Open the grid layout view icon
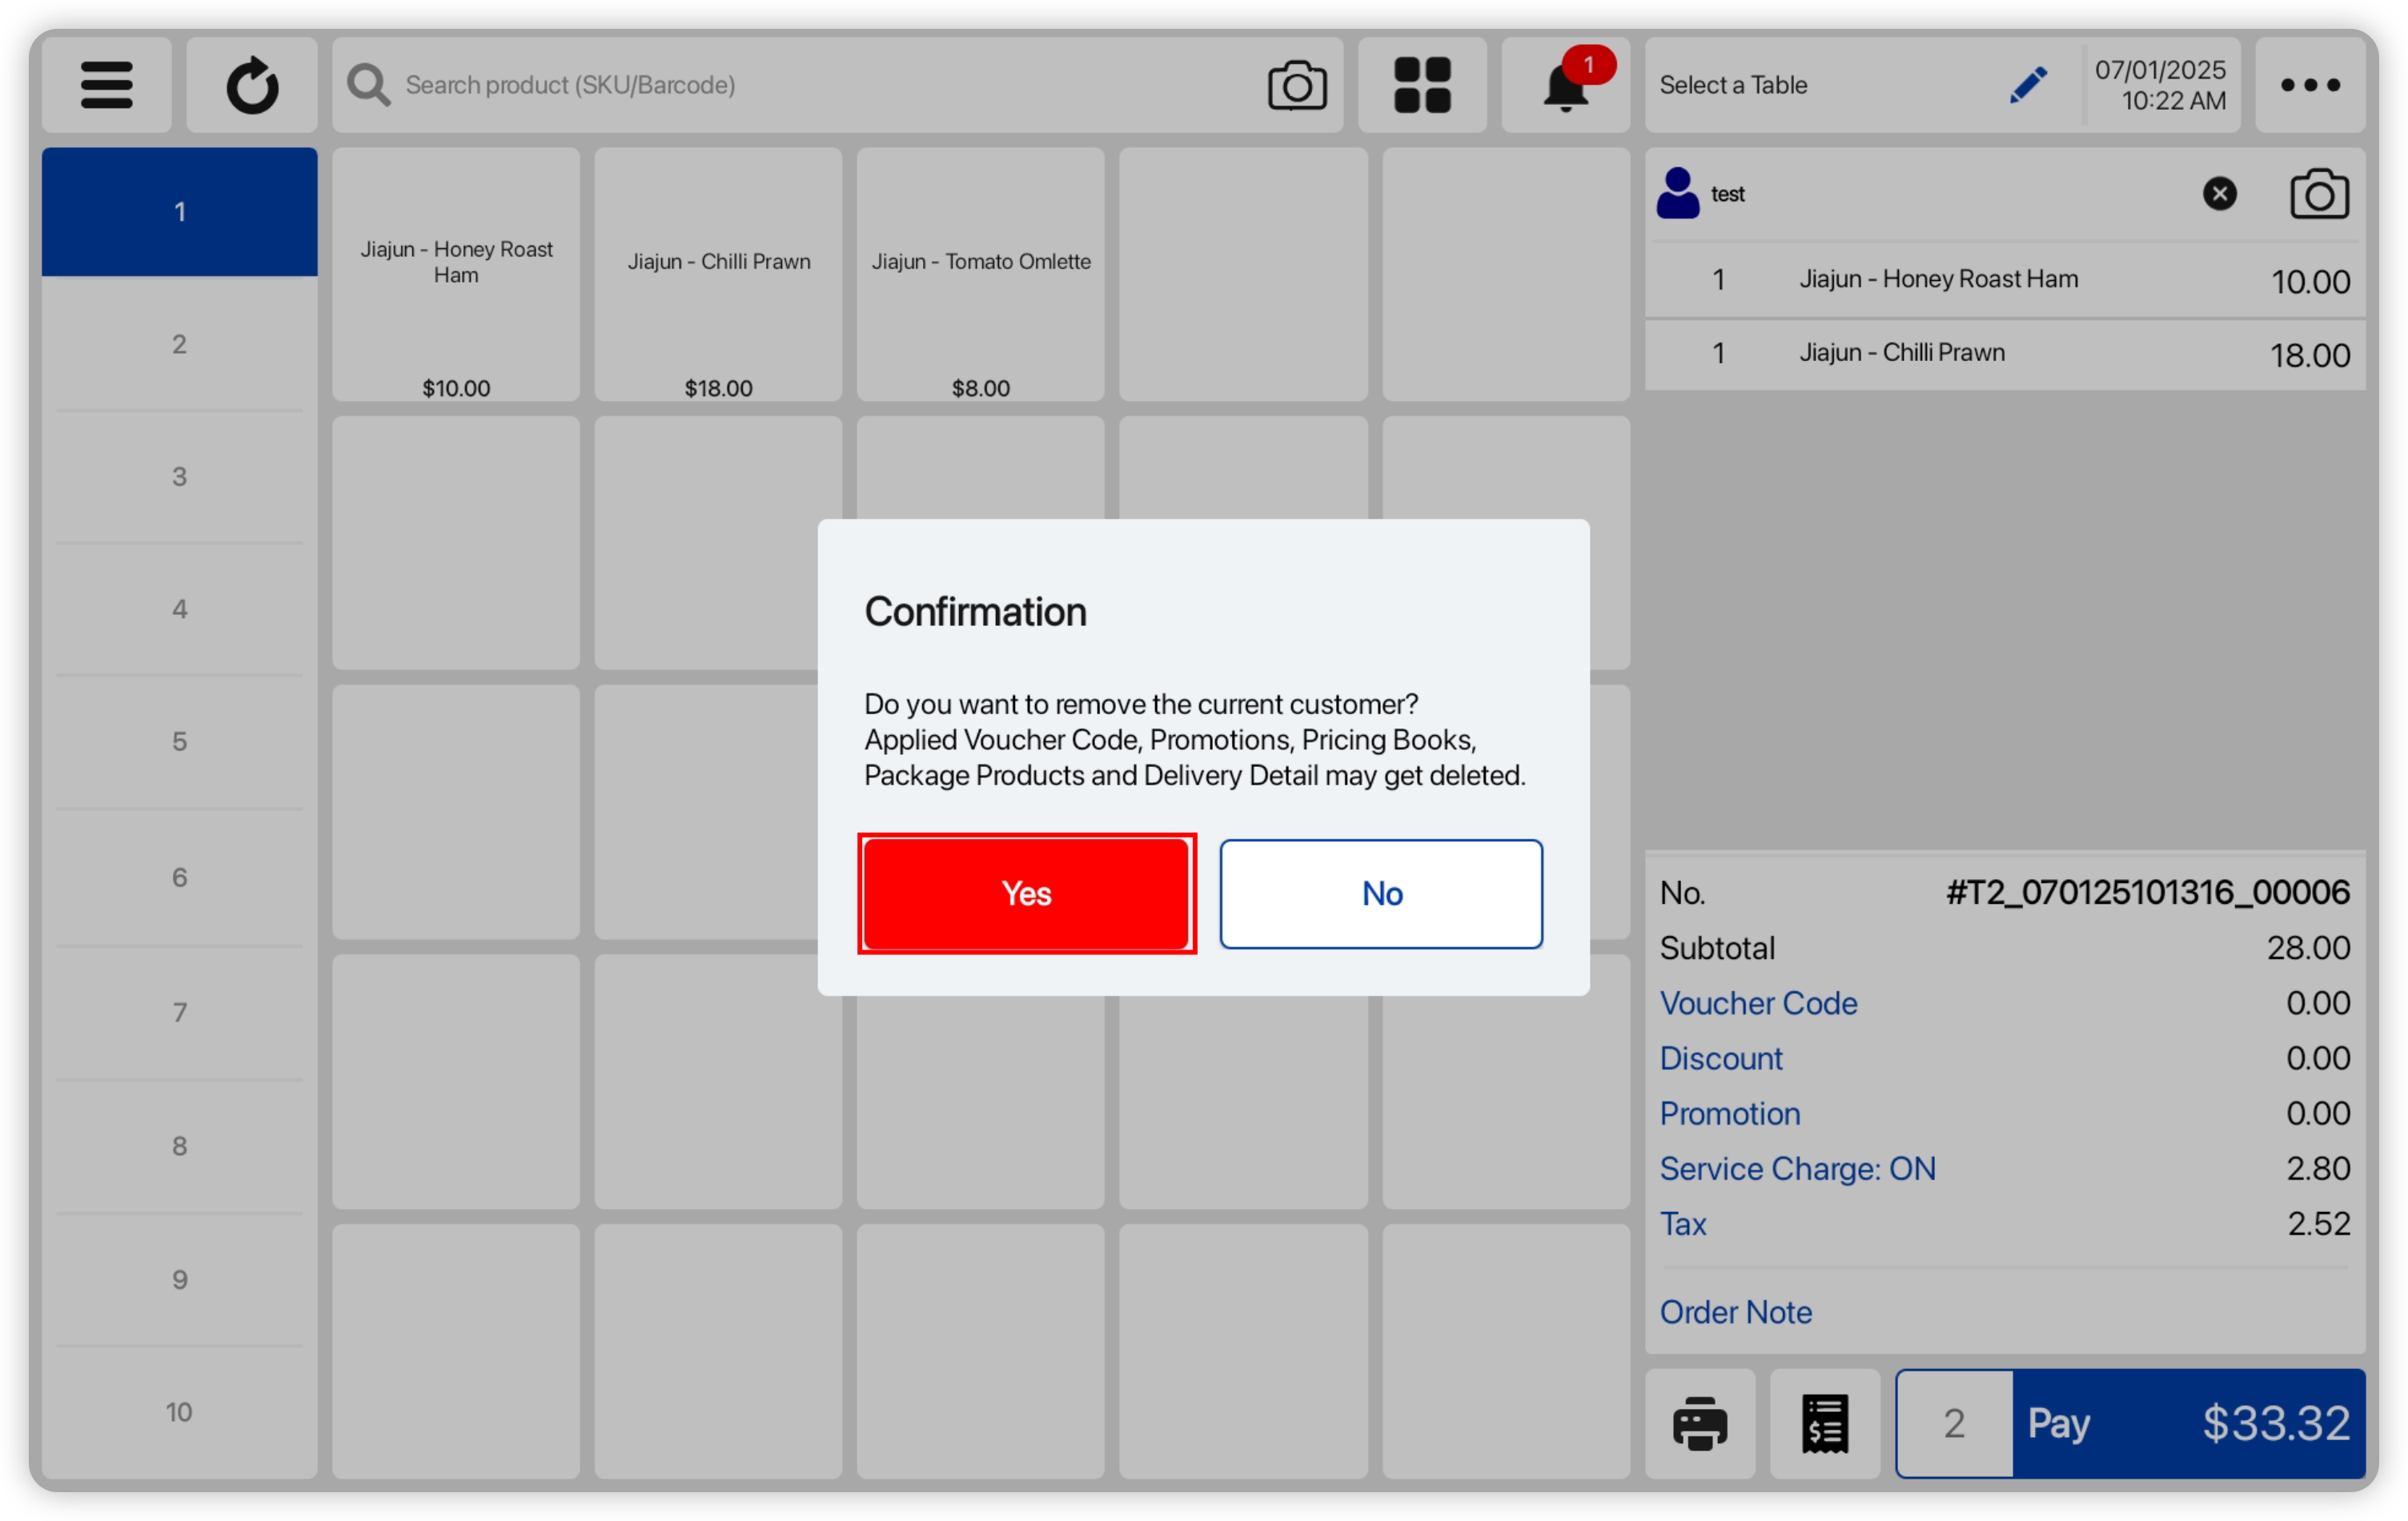The width and height of the screenshot is (2408, 1521). [x=1422, y=85]
